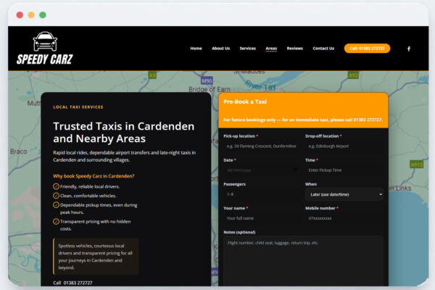The width and height of the screenshot is (435, 290).
Task: Click the red close dot in window frame
Action: pos(20,14)
